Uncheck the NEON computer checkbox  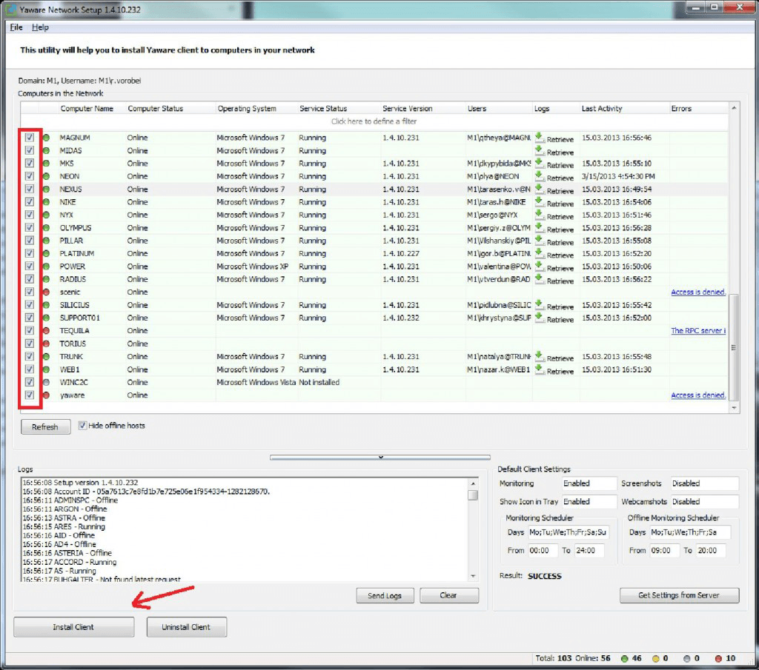(x=30, y=176)
